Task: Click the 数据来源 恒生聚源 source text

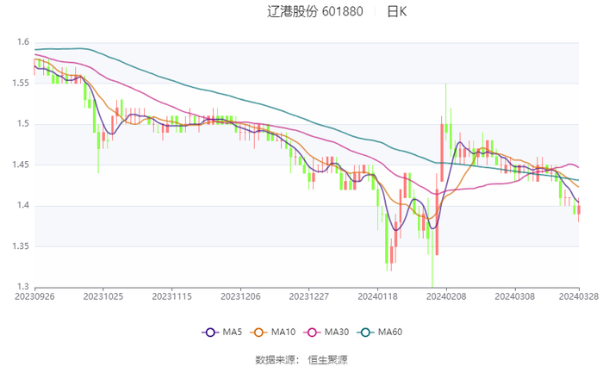Action: coord(301,359)
